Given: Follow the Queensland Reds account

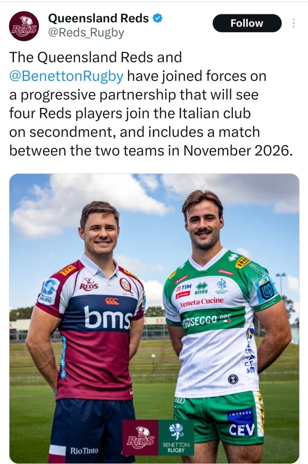Looking at the screenshot, I should (247, 23).
